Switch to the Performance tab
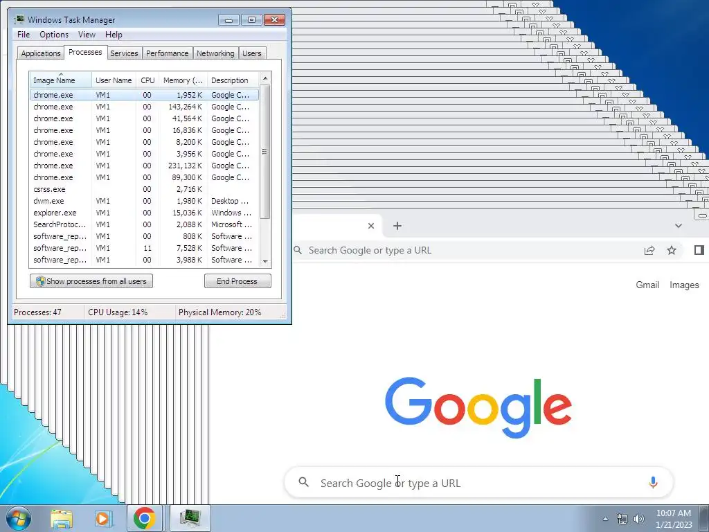709x532 pixels. [x=167, y=53]
